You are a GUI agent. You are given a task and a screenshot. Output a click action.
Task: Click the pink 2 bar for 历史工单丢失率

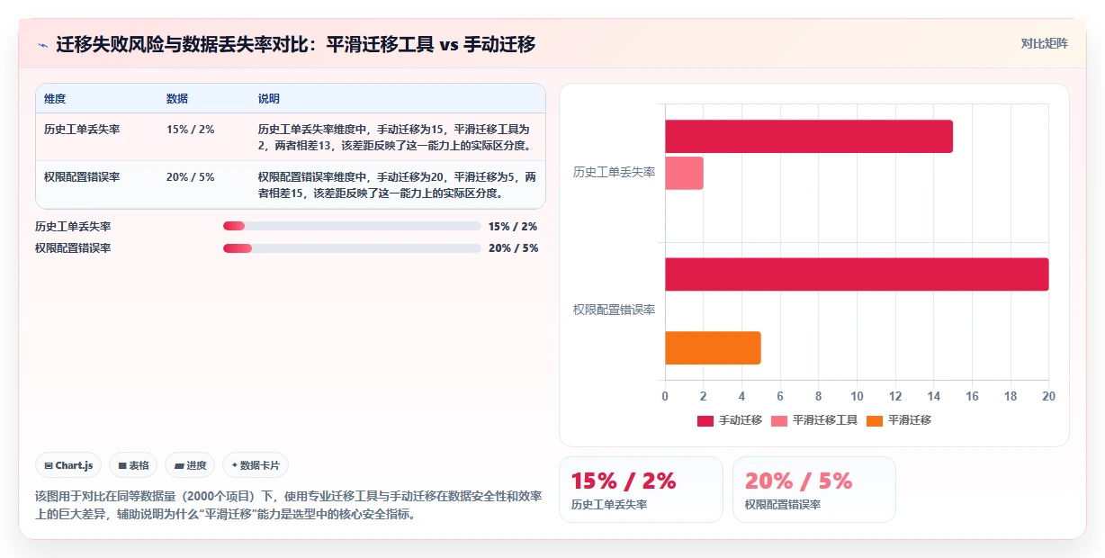pyautogui.click(x=684, y=173)
